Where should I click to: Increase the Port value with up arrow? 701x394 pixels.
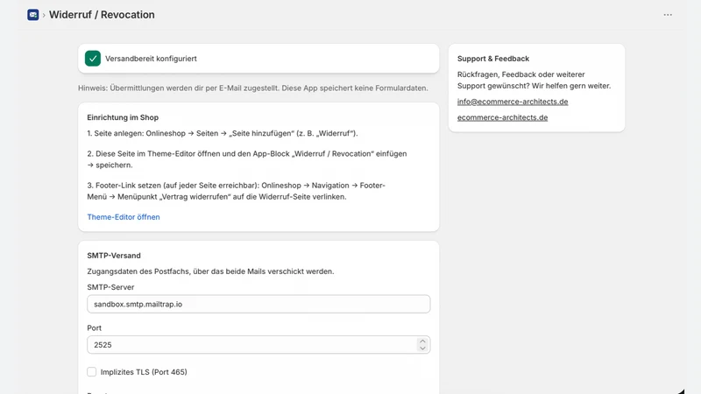click(x=422, y=341)
